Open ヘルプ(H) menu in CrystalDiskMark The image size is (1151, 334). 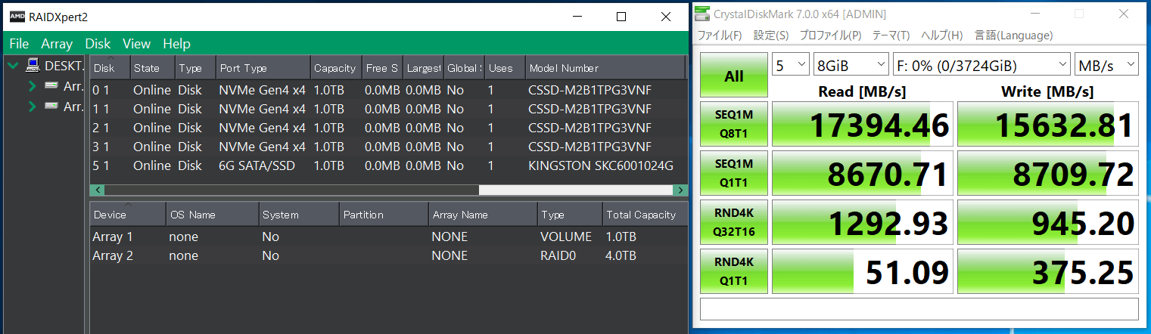point(941,35)
